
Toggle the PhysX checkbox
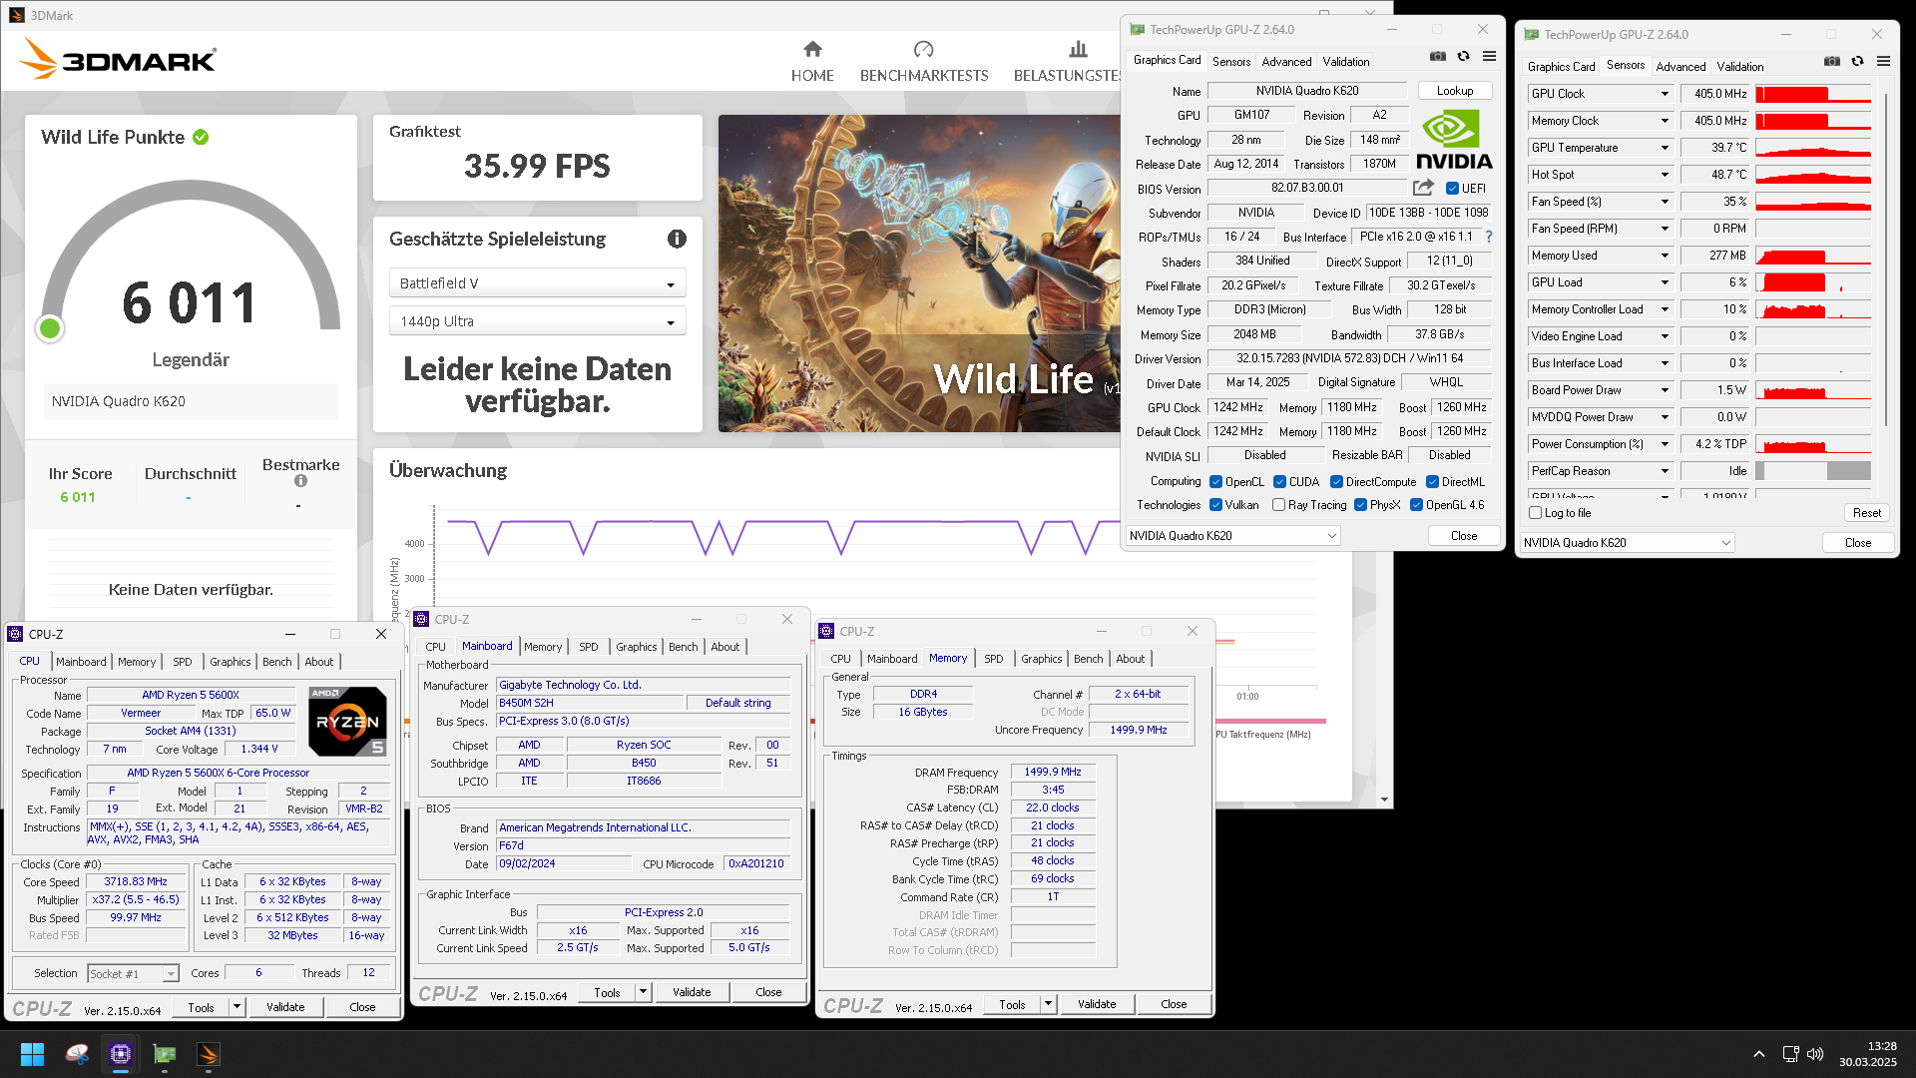click(x=1360, y=505)
